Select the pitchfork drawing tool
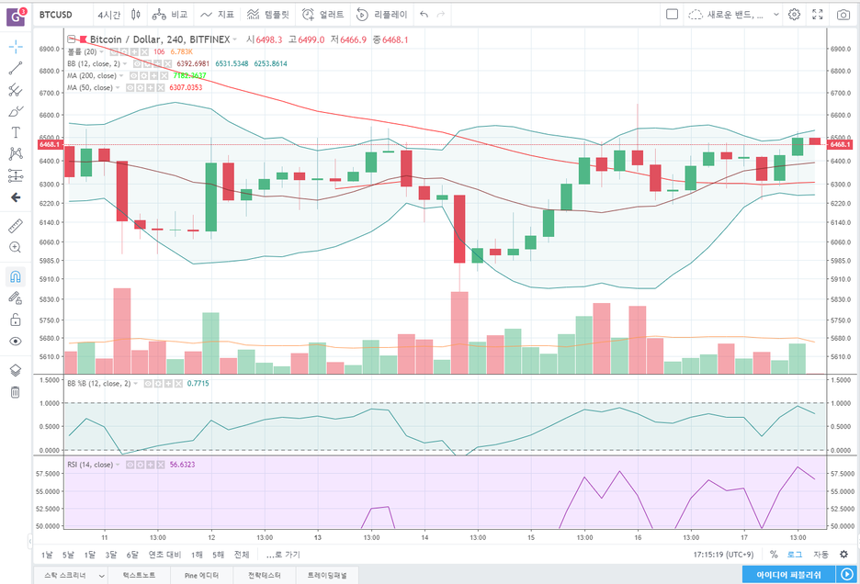 click(16, 90)
